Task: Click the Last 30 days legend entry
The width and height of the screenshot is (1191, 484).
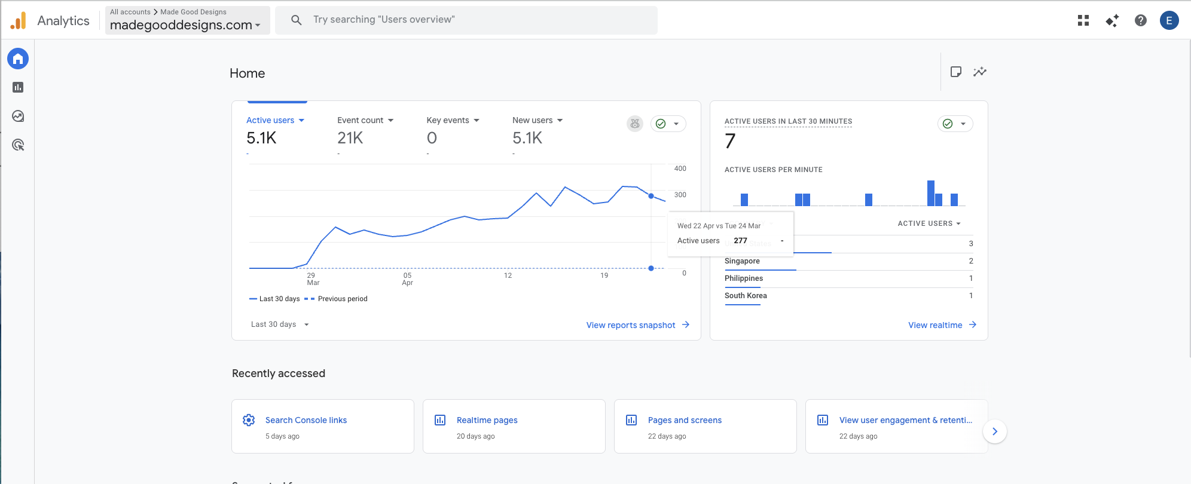Action: [274, 299]
